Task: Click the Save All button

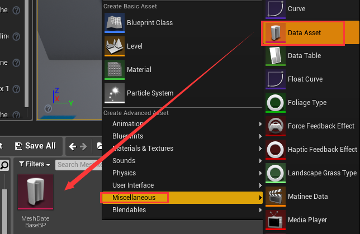Action: 35,146
